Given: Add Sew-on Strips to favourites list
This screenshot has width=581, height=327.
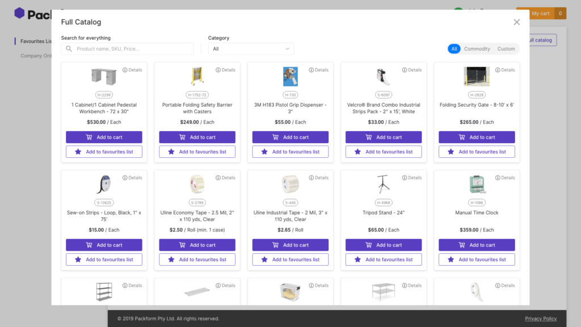Looking at the screenshot, I should (104, 259).
